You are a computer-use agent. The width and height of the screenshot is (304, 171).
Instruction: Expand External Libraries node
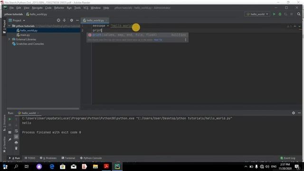tap(9, 39)
